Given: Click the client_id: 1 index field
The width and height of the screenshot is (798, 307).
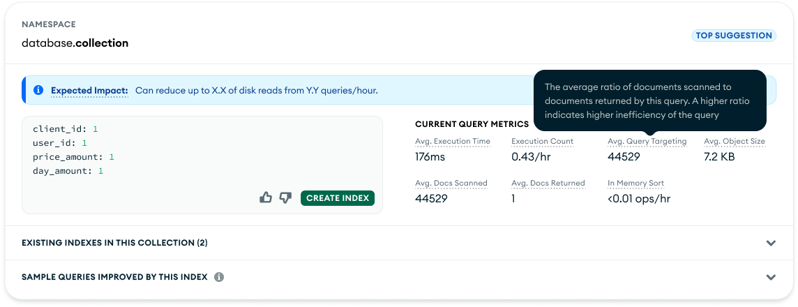Looking at the screenshot, I should pyautogui.click(x=65, y=129).
